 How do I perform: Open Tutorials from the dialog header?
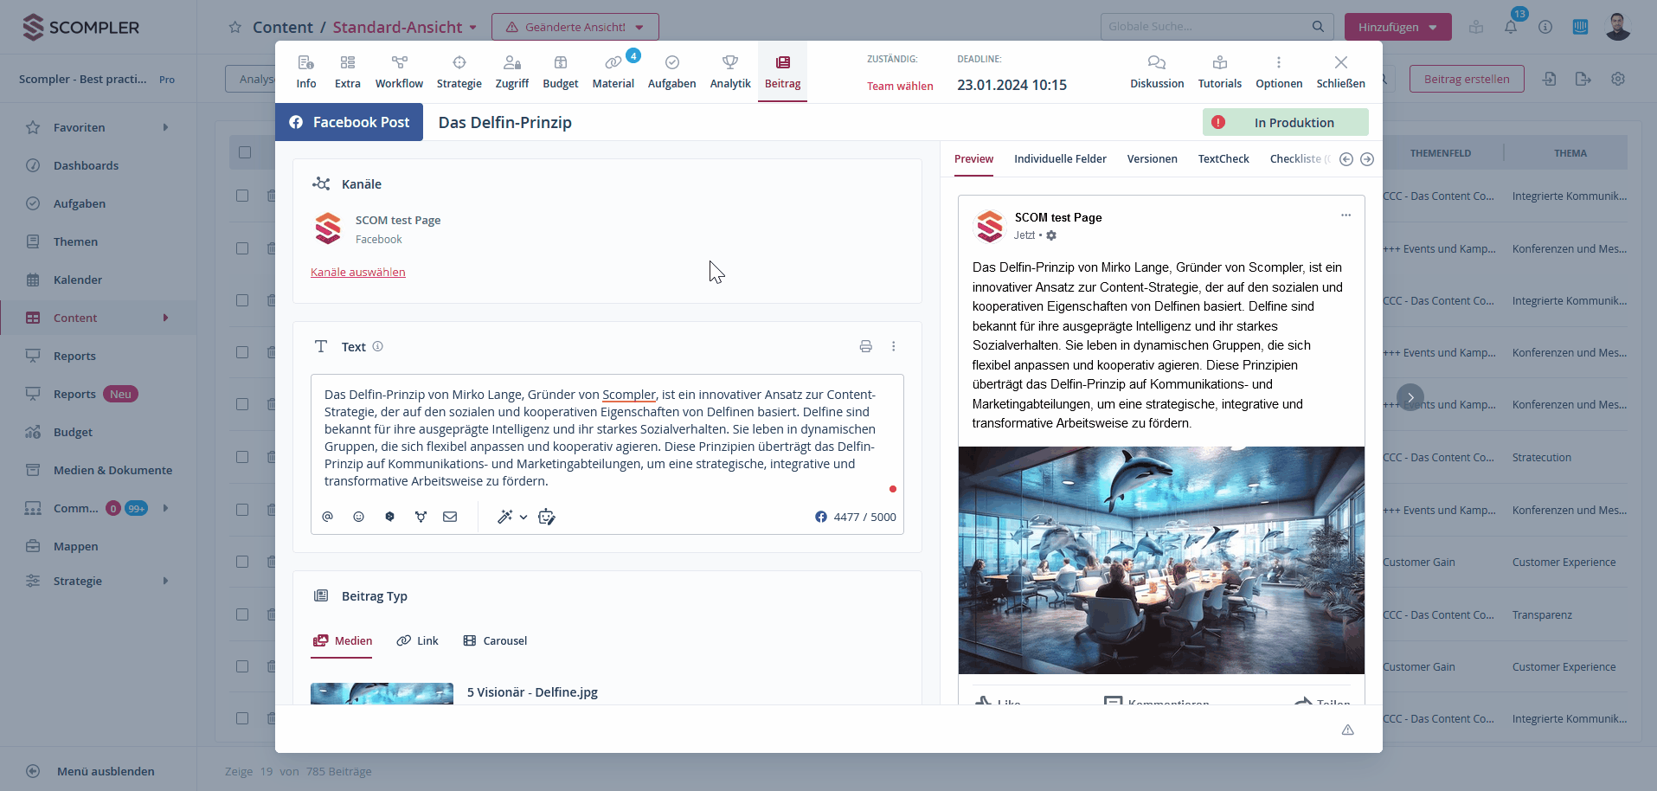(x=1219, y=72)
